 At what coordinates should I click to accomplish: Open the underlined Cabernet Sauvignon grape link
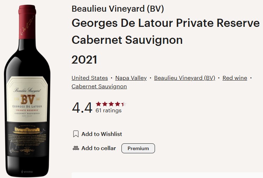tap(99, 87)
